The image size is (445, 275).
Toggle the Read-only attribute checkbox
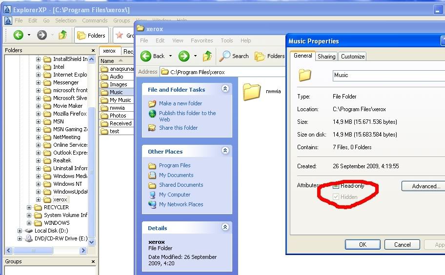tap(336, 186)
